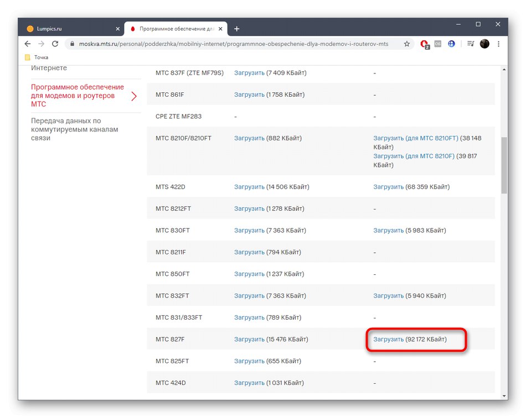Open Передача данных по коммутируемым каналам
Image resolution: width=526 pixels, height=418 pixels.
pyautogui.click(x=75, y=129)
